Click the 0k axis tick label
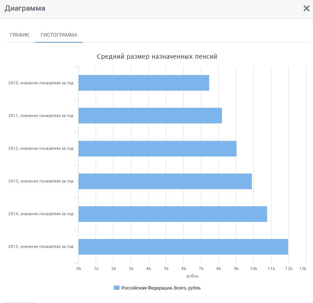The width and height of the screenshot is (313, 303). (79, 269)
